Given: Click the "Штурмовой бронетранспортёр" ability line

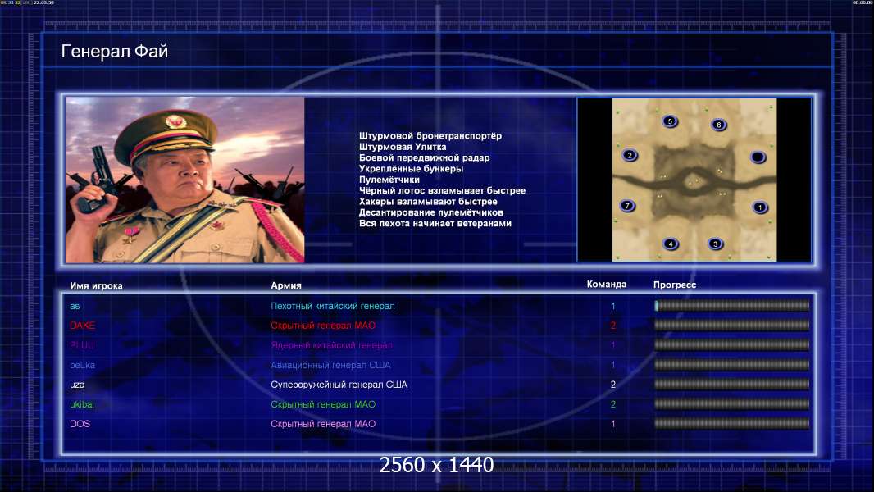Looking at the screenshot, I should pos(430,136).
